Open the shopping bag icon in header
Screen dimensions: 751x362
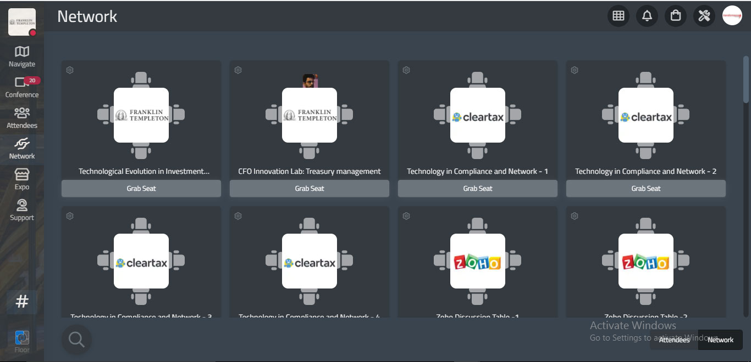point(676,15)
